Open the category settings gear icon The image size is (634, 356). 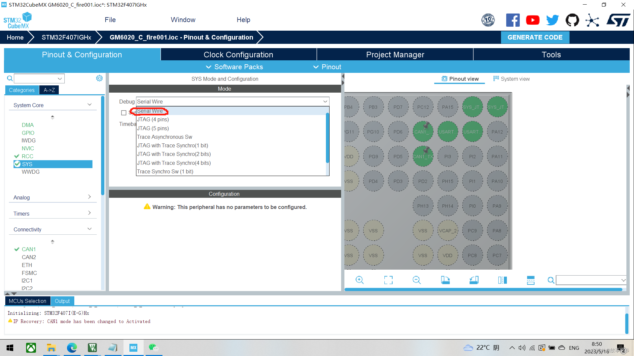pos(99,78)
